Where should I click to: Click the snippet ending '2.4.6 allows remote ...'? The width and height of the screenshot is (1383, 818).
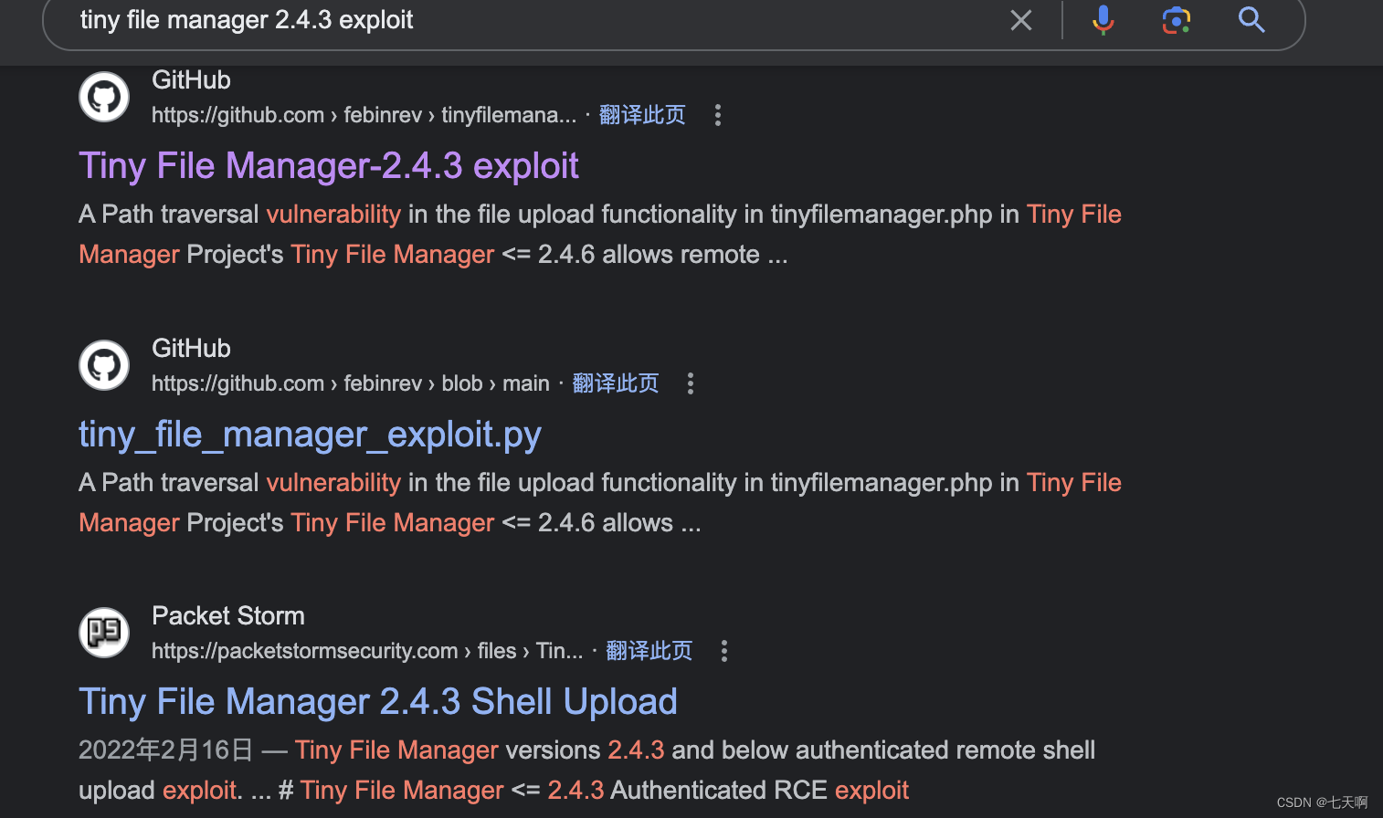[x=600, y=235]
